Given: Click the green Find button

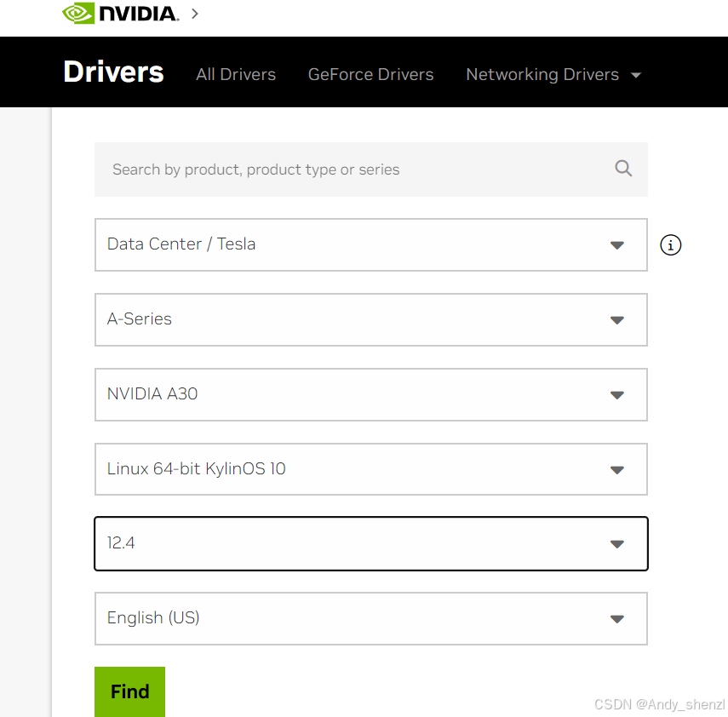Looking at the screenshot, I should 129,691.
